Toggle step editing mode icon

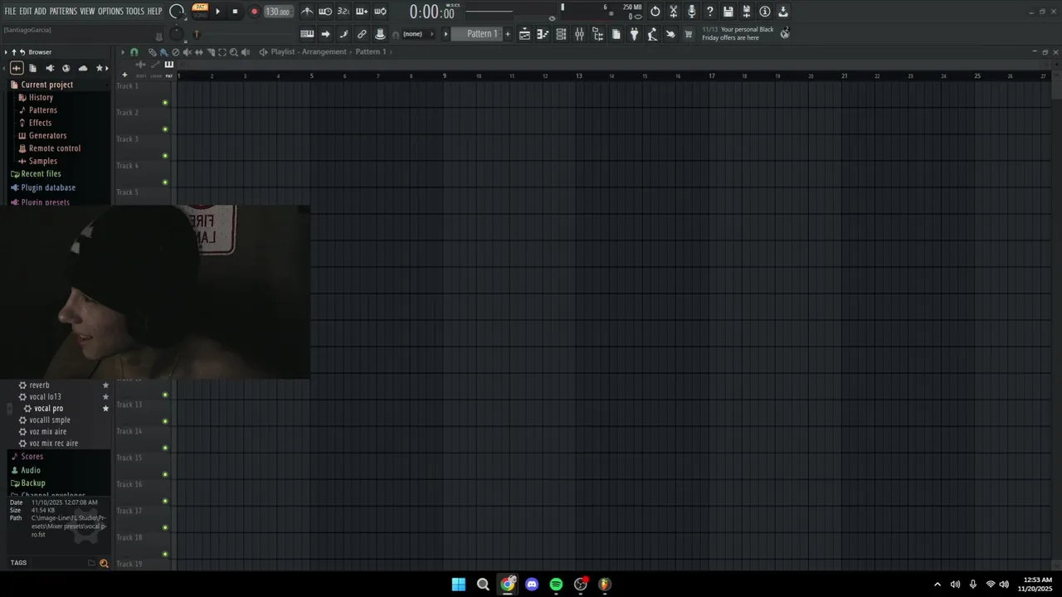pyautogui.click(x=343, y=34)
